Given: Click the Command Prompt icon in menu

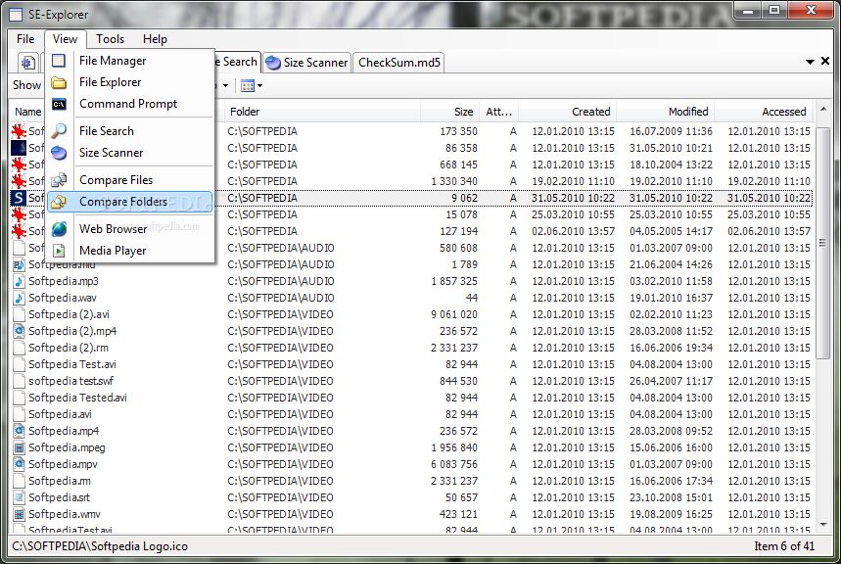Looking at the screenshot, I should click(x=59, y=104).
